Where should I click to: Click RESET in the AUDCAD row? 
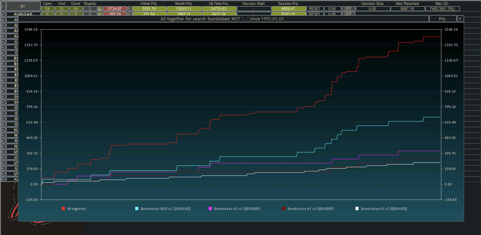tap(315, 14)
